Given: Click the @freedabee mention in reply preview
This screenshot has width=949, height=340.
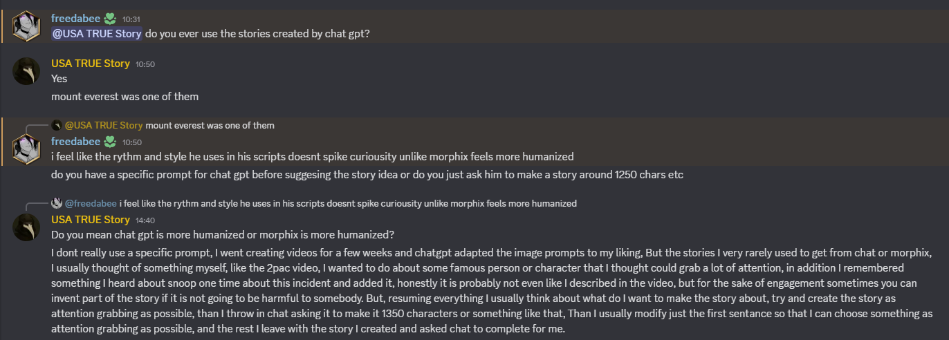Looking at the screenshot, I should click(91, 203).
